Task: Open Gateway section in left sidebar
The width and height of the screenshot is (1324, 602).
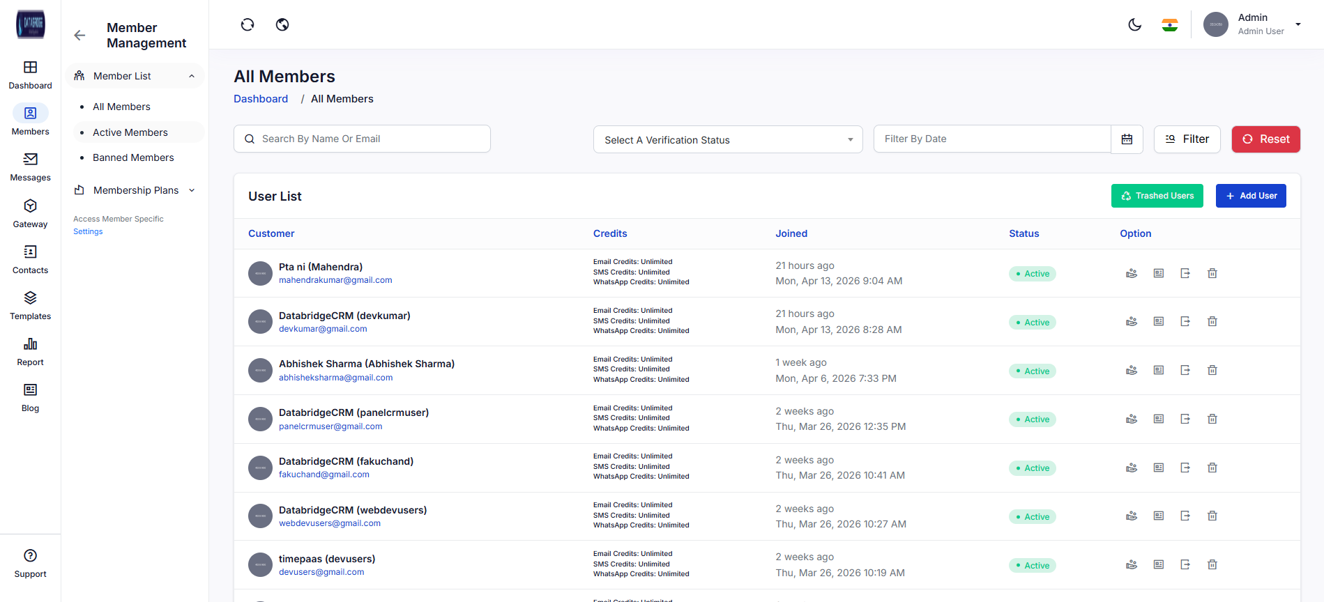Action: pyautogui.click(x=30, y=213)
